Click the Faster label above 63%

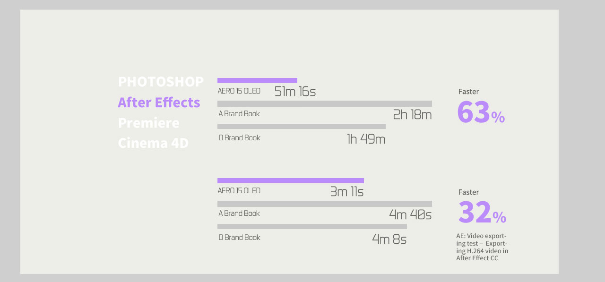[468, 92]
